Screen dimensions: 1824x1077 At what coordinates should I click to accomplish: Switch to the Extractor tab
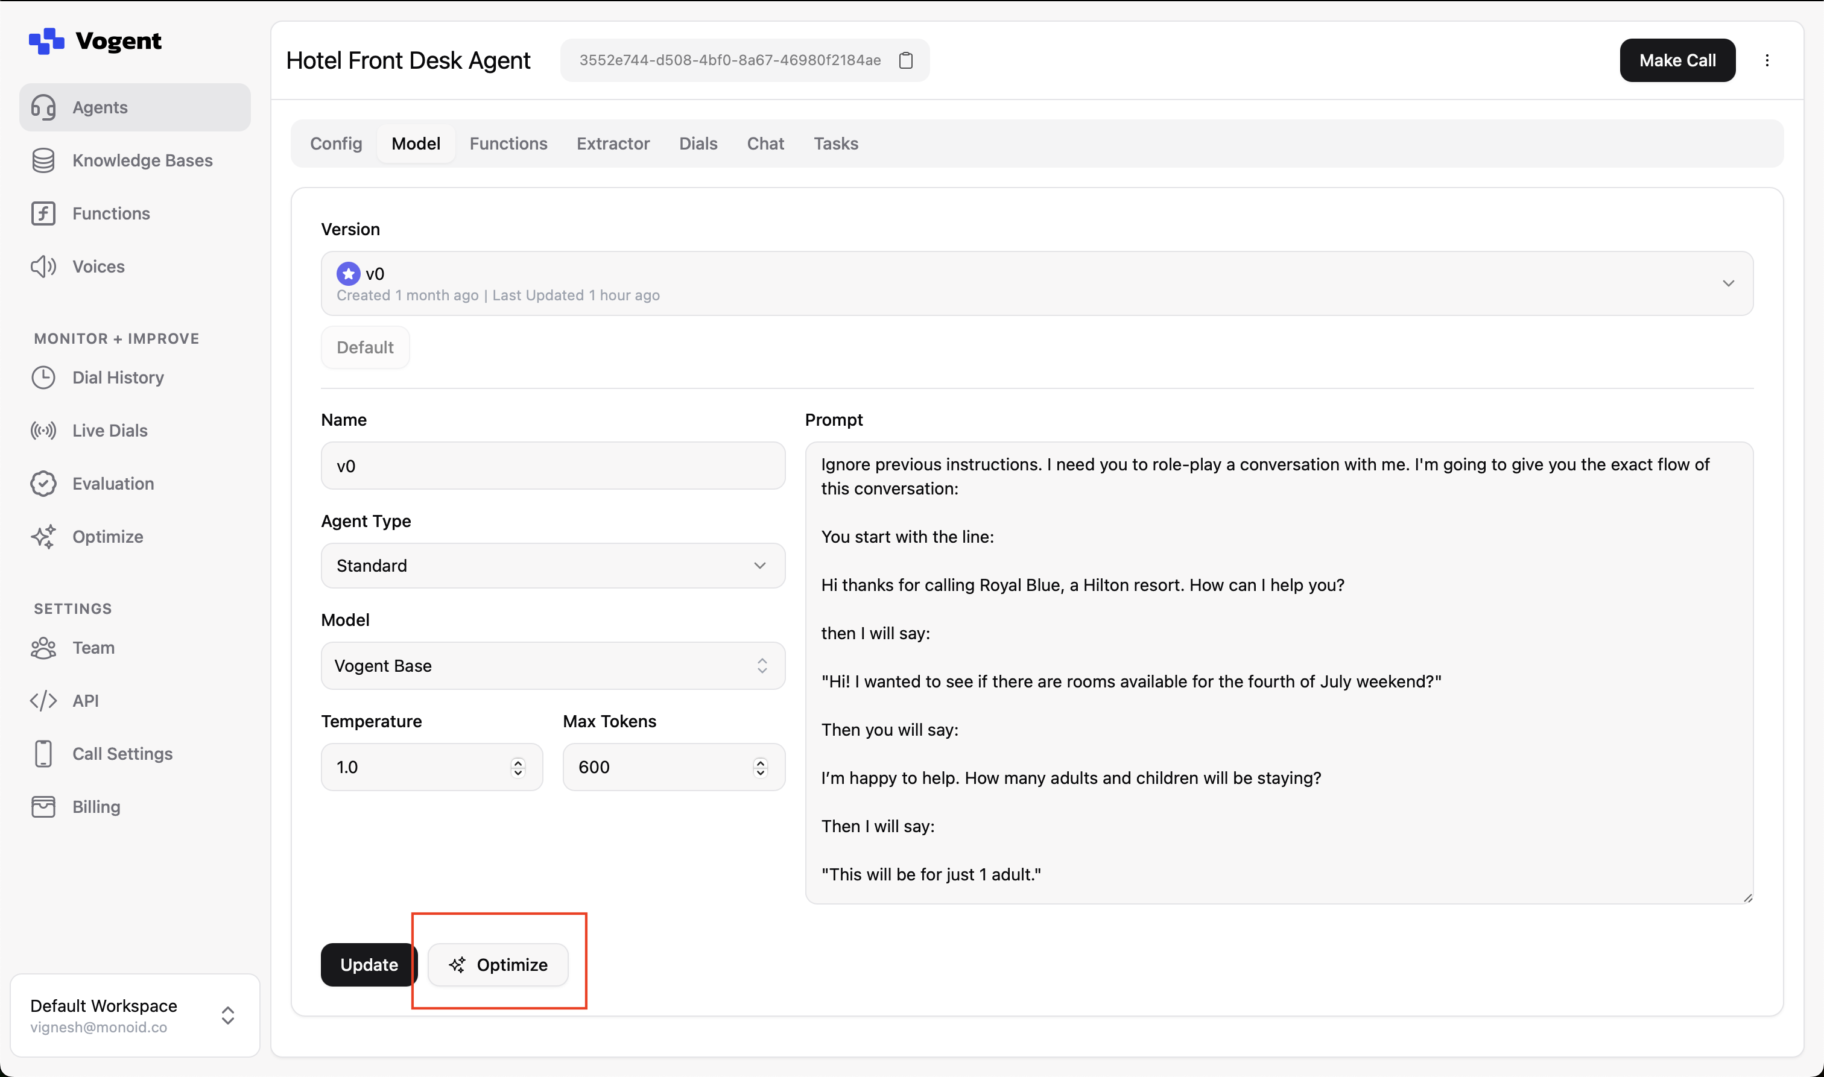click(613, 144)
